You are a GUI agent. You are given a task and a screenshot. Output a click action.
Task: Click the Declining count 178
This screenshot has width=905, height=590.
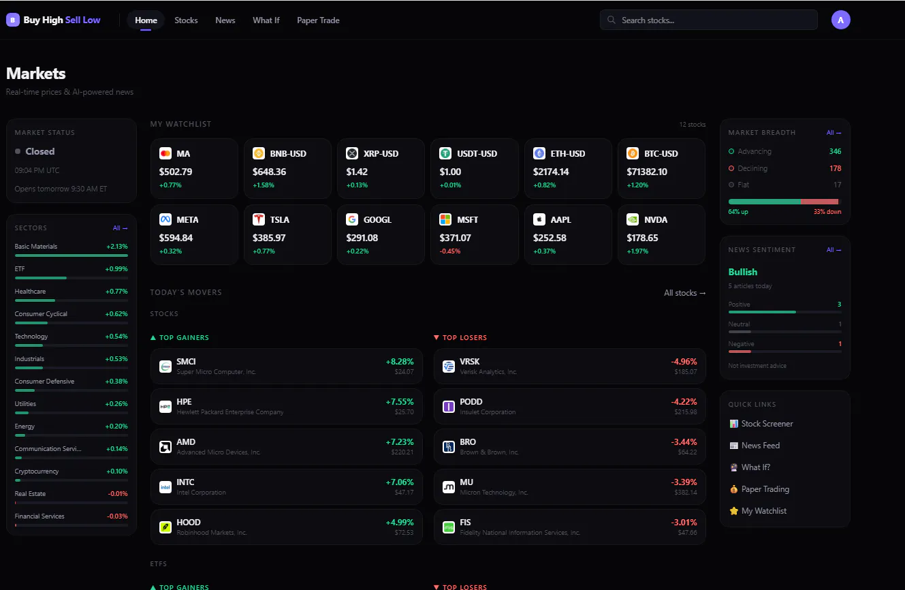tap(836, 168)
